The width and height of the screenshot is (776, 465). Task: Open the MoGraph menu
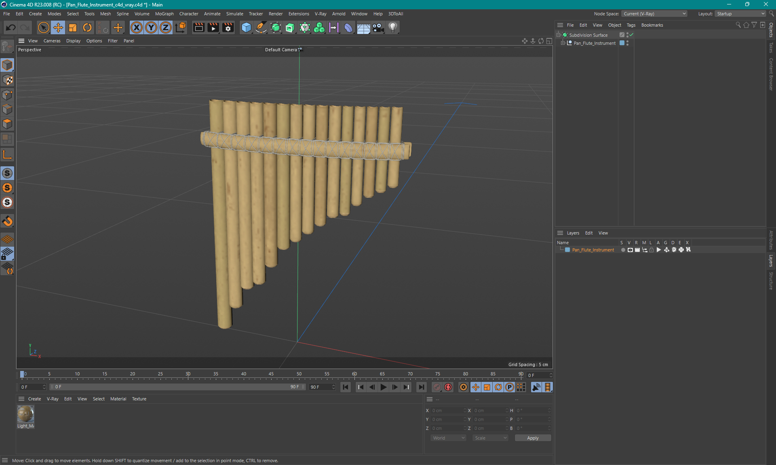164,14
